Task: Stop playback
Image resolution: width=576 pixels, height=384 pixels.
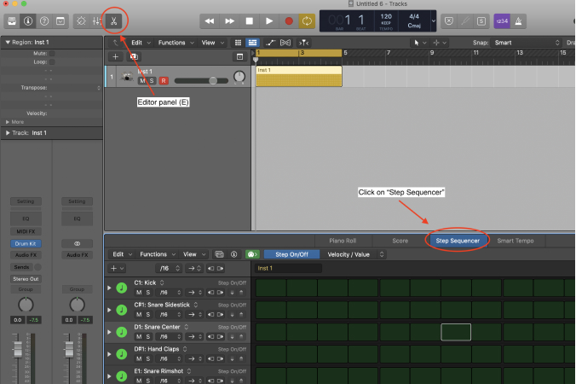Action: tap(250, 21)
